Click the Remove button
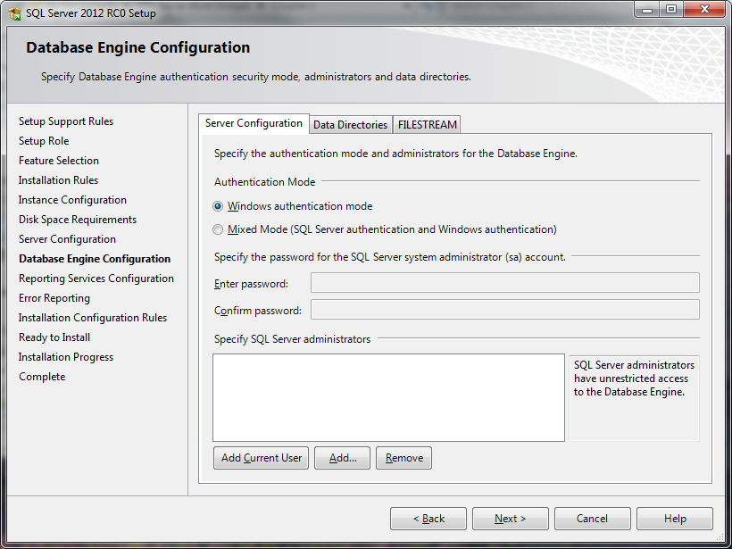This screenshot has width=732, height=549. 403,458
